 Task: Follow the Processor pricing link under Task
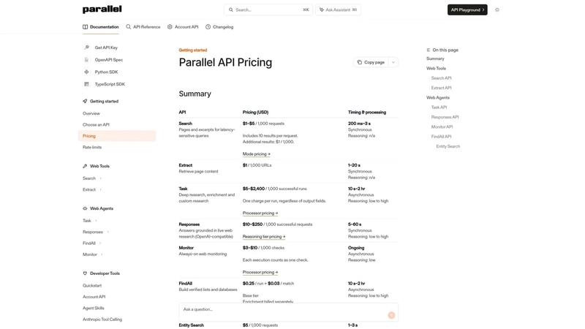tap(260, 213)
